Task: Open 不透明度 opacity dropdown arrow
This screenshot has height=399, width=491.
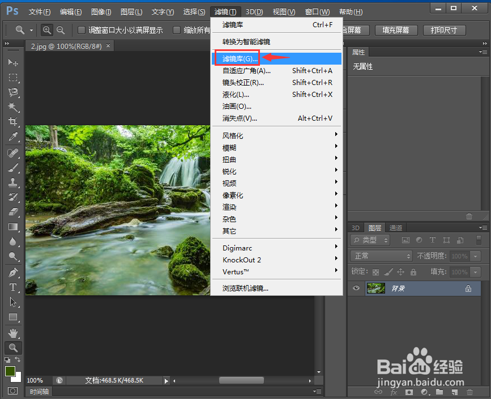Action: coord(475,256)
